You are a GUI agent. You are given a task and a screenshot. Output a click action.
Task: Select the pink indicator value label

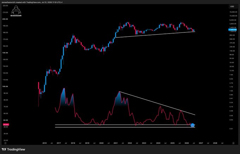[6, 125]
